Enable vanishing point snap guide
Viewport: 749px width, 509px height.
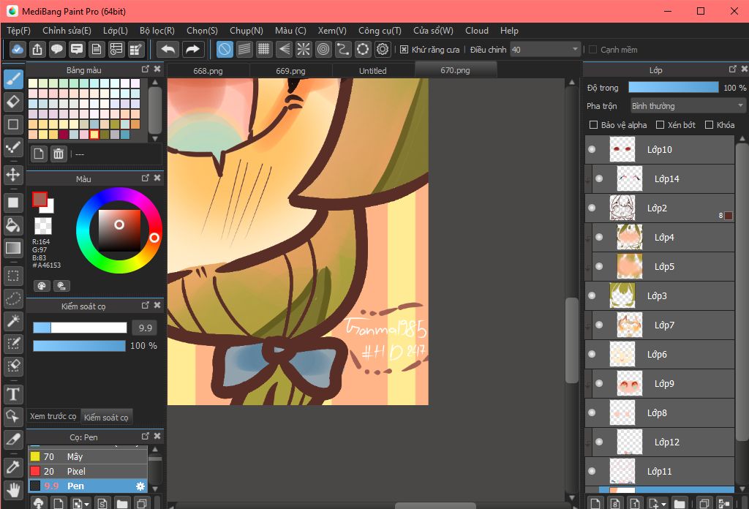point(284,49)
